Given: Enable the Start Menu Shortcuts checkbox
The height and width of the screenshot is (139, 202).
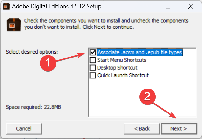Looking at the screenshot, I should click(x=93, y=60).
